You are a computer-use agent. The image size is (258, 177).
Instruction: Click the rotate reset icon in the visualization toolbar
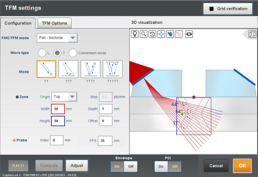point(152,34)
